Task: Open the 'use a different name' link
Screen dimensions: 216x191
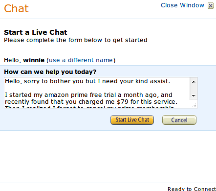Action: click(x=81, y=60)
